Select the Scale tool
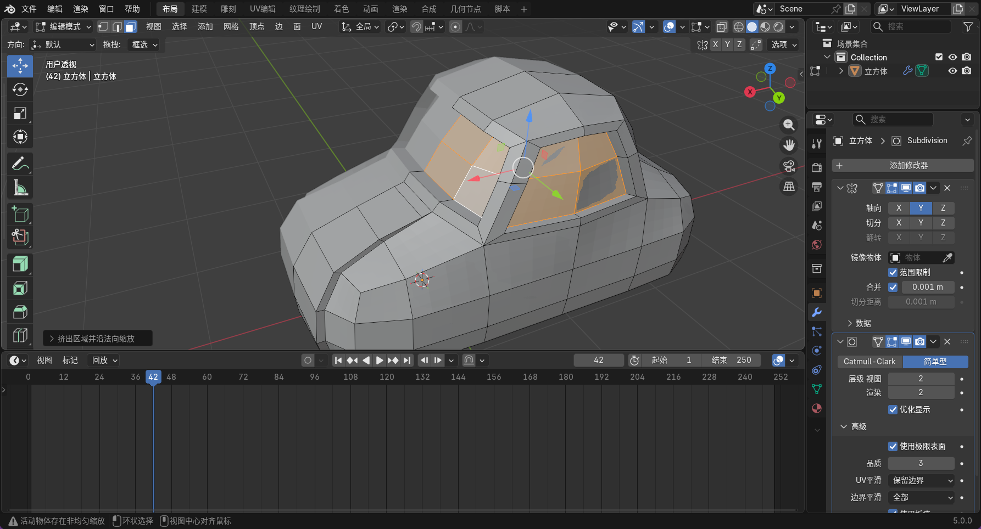This screenshot has height=529, width=981. click(x=20, y=113)
